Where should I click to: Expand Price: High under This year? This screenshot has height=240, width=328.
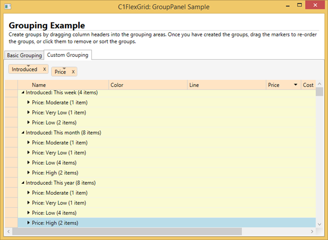tap(29, 223)
